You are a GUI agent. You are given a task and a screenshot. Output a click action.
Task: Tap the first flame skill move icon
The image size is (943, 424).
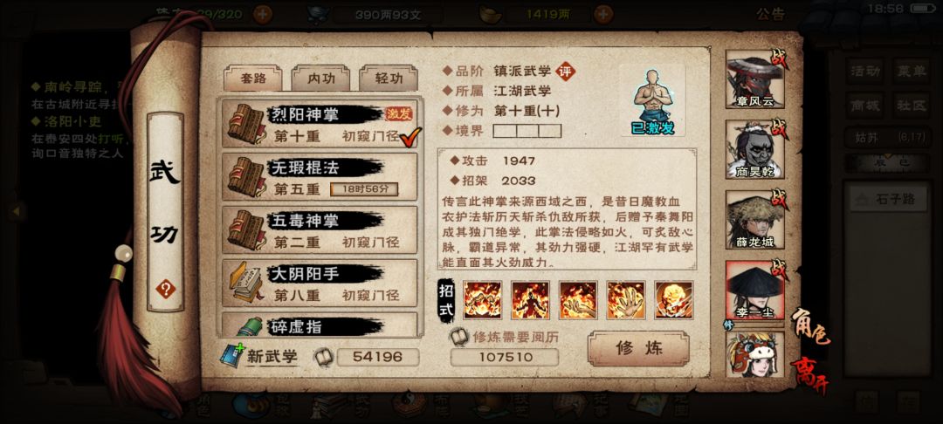click(x=482, y=300)
